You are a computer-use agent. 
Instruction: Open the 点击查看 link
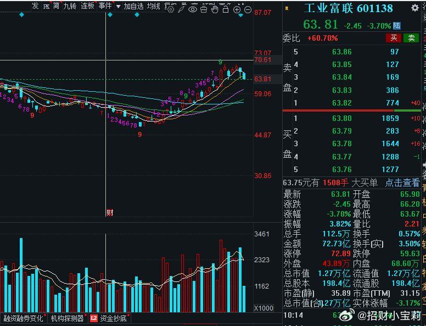coord(402,183)
